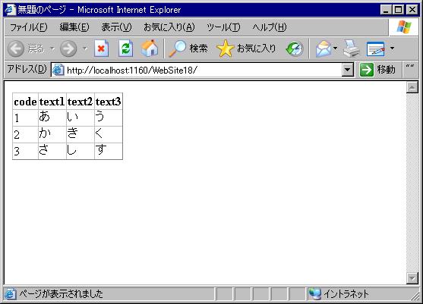
Task: Click the 移動 Go button
Action: (x=377, y=70)
